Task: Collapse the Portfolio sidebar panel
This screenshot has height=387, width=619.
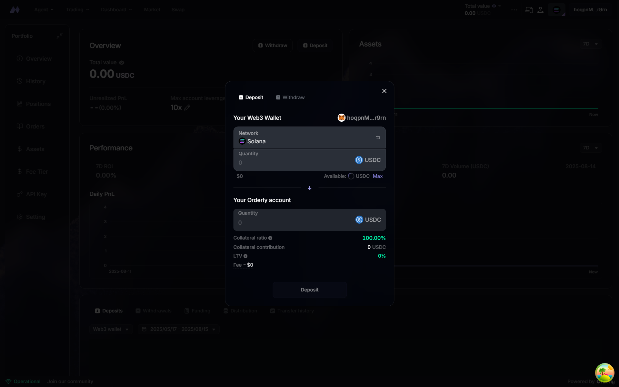Action: tap(60, 36)
